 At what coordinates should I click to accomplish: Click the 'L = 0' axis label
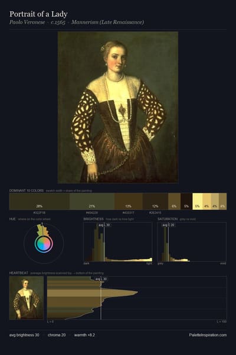(50, 321)
